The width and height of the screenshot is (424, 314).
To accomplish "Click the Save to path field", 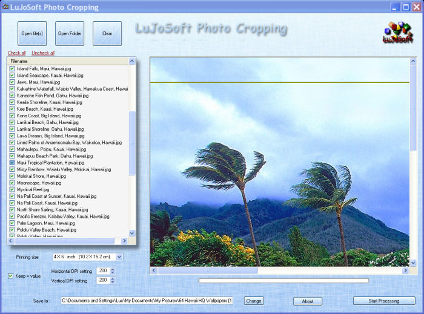I will pyautogui.click(x=147, y=301).
